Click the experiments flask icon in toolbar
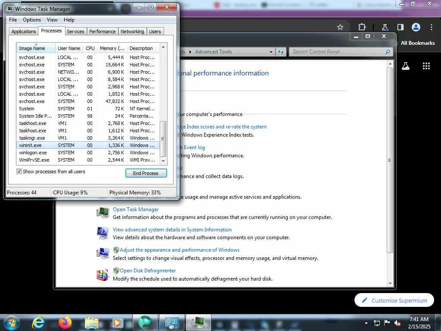This screenshot has height=331, width=441. click(x=385, y=27)
